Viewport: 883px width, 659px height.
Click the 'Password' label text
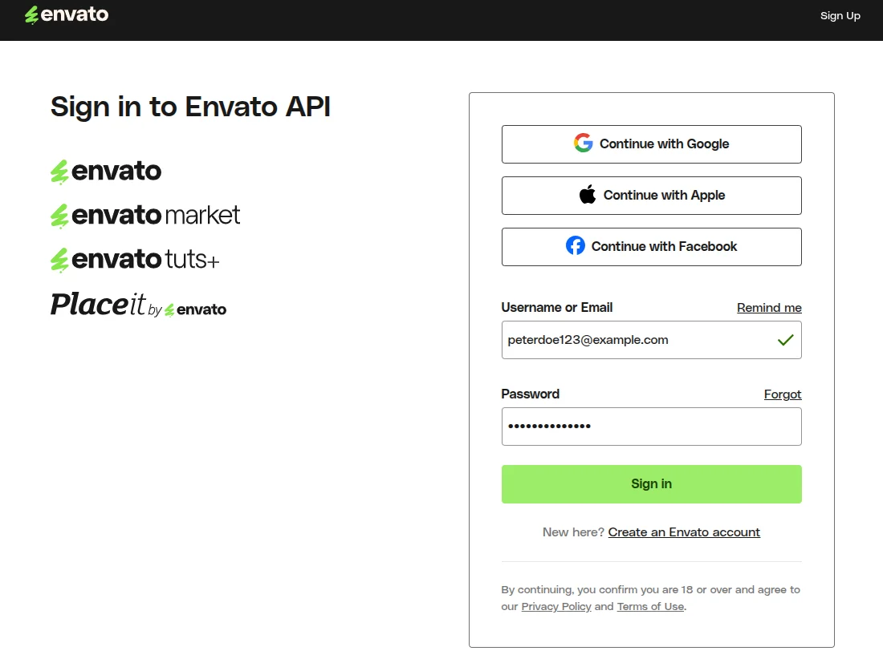pos(530,394)
